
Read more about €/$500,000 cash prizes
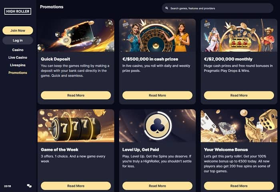(157, 95)
